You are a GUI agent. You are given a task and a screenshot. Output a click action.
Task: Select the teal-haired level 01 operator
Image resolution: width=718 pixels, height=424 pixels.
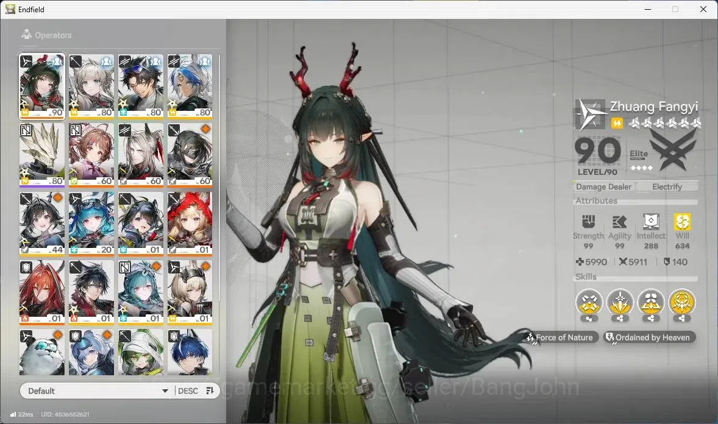[x=141, y=292]
